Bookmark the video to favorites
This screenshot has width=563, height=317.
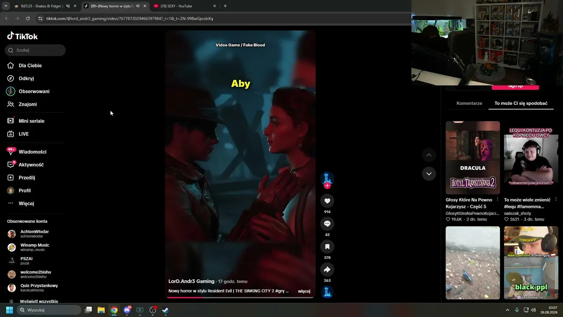coord(327,247)
